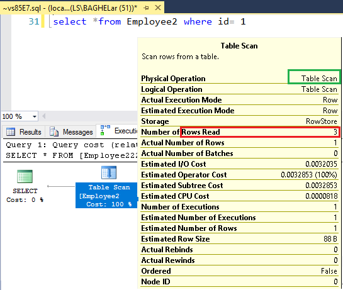Open the Execution plan tab
Screen dimensions: 343x290
click(118, 131)
